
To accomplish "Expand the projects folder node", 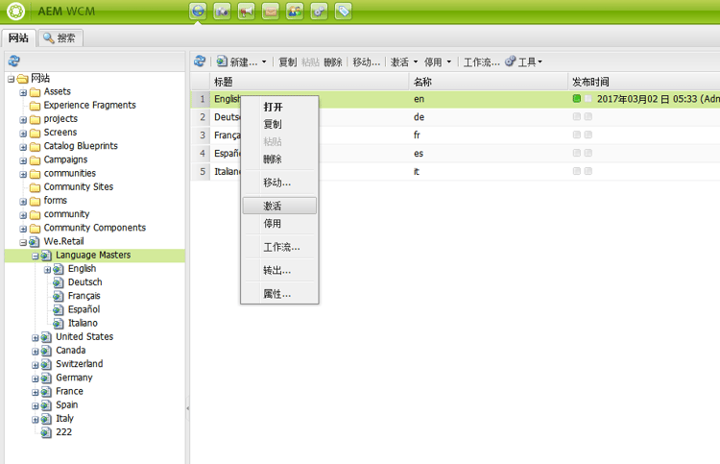I will pos(23,120).
